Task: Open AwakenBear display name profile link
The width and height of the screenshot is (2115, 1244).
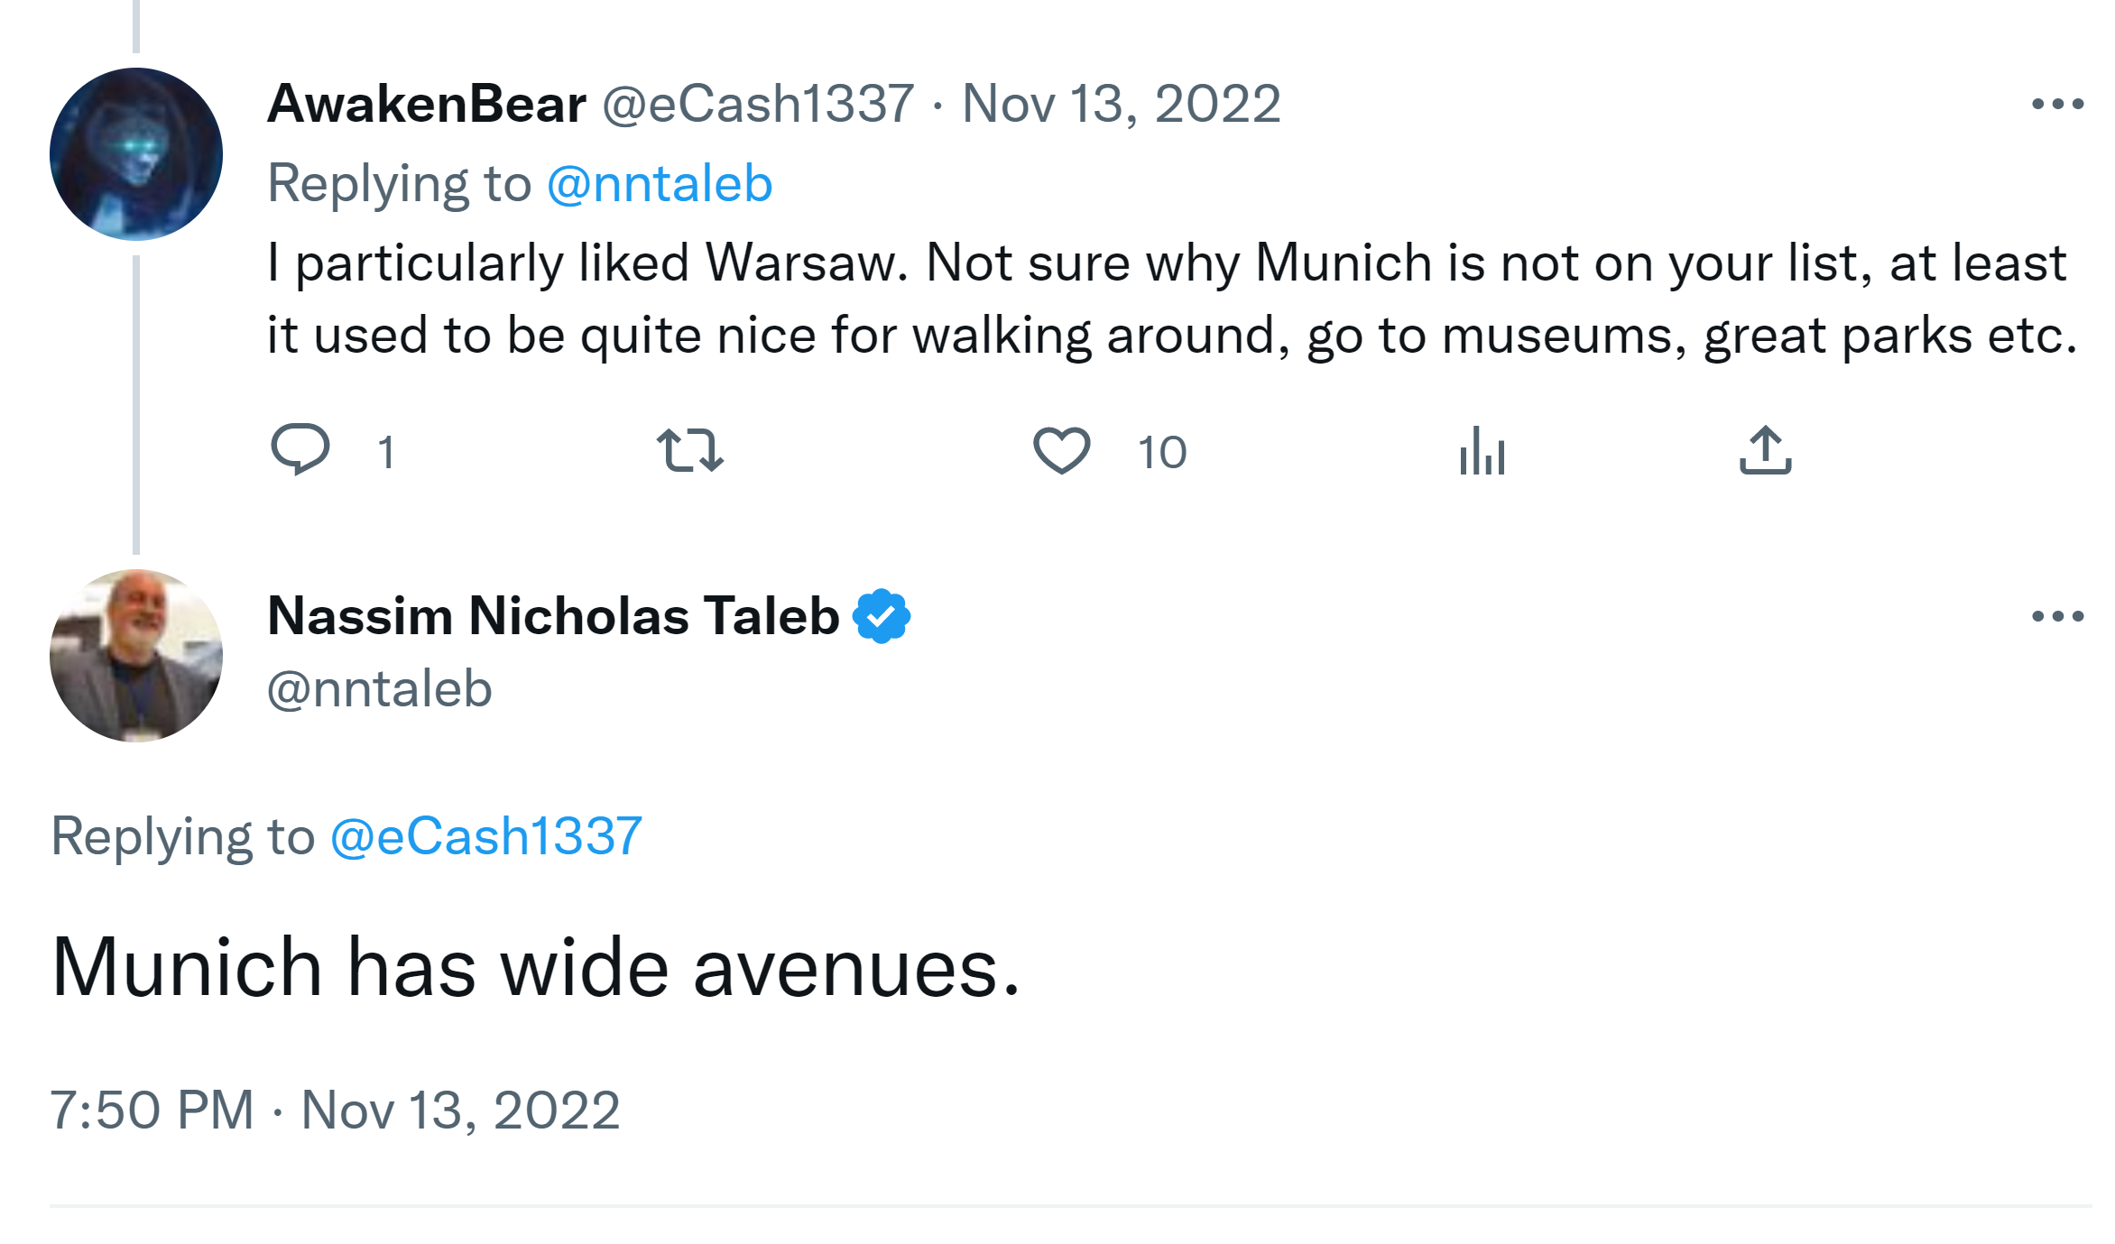Action: coord(427,104)
